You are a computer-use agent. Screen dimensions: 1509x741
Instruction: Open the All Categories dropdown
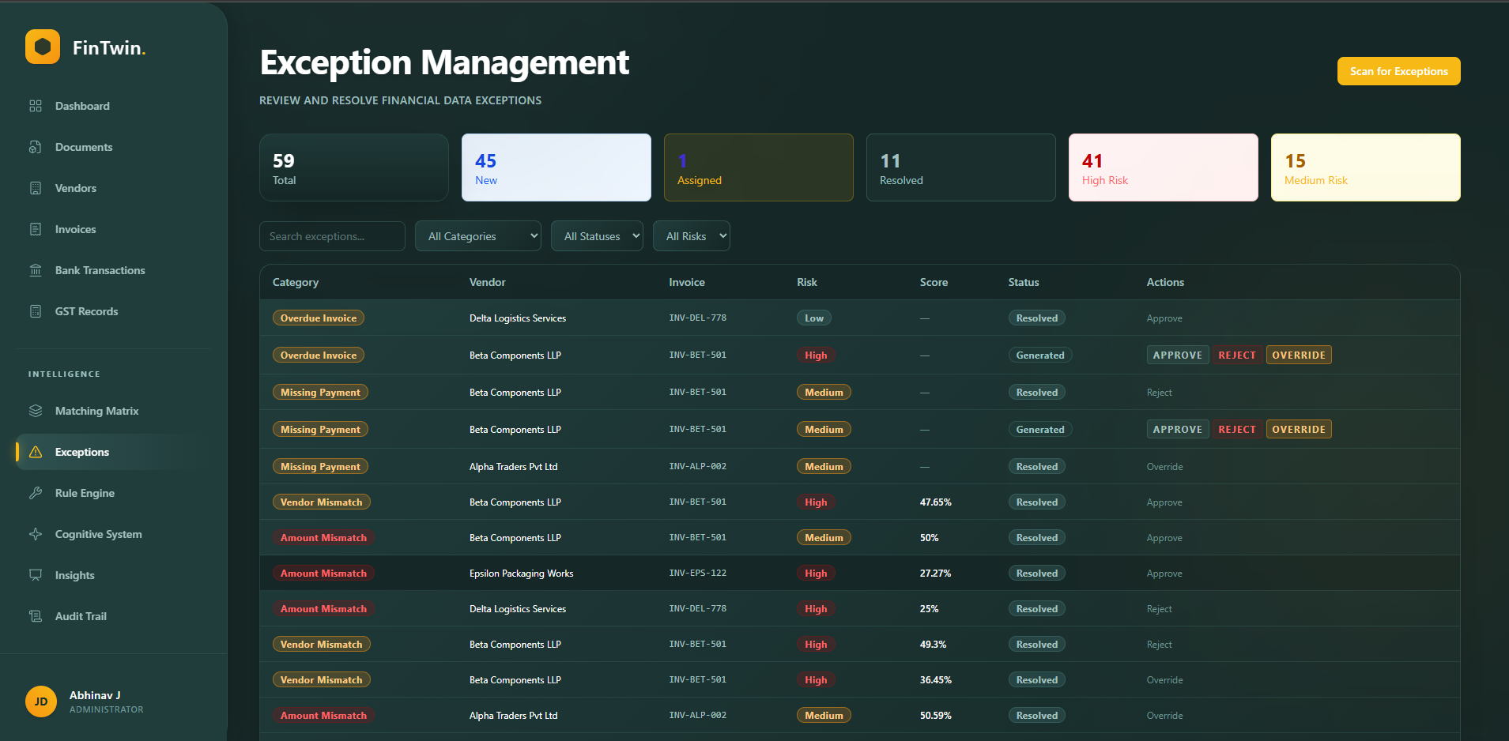(x=477, y=235)
